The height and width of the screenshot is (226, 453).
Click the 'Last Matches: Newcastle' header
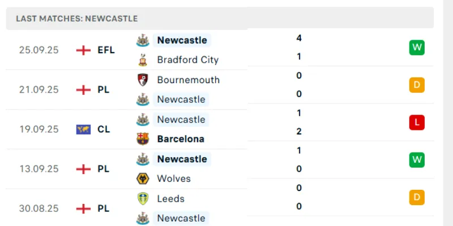tap(76, 19)
